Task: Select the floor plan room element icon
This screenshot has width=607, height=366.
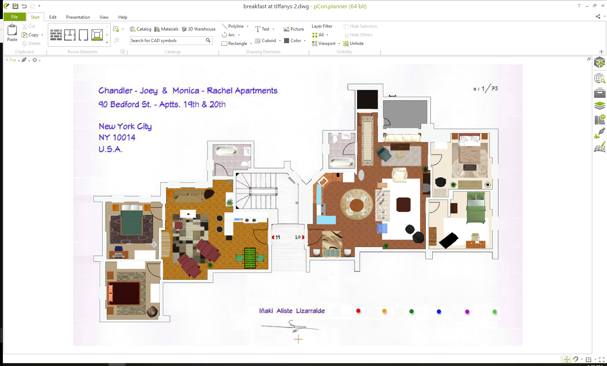Action: tap(70, 35)
